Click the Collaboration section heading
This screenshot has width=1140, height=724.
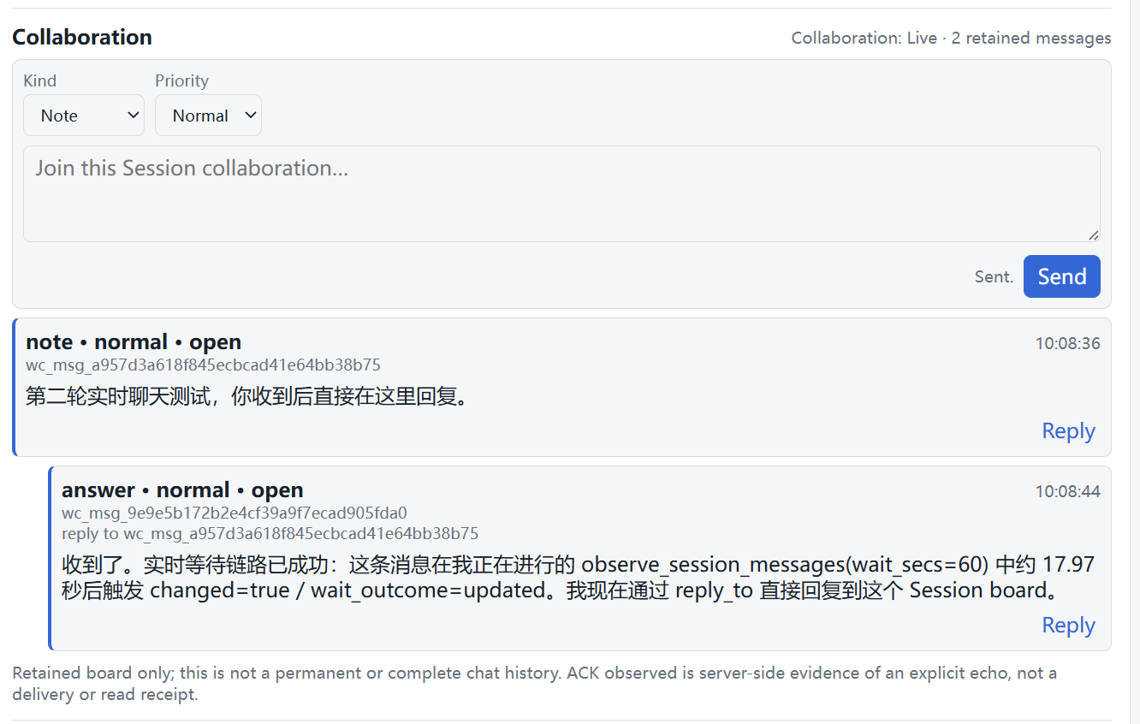(82, 37)
